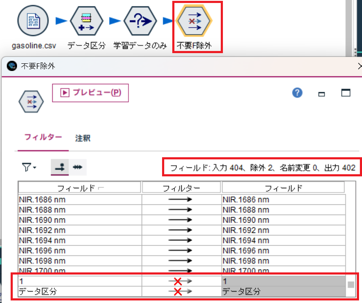Open the 学習データのみ select node

tap(140, 21)
